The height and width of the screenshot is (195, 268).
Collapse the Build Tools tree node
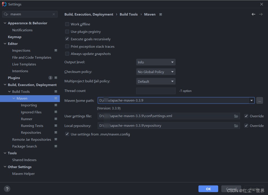click(x=9, y=92)
